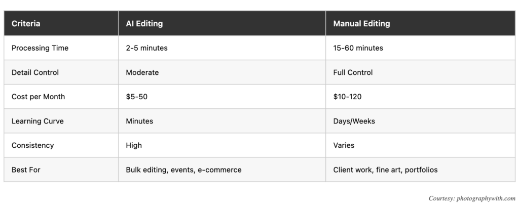
Task: Select the Detail Control row label
Action: (x=35, y=72)
